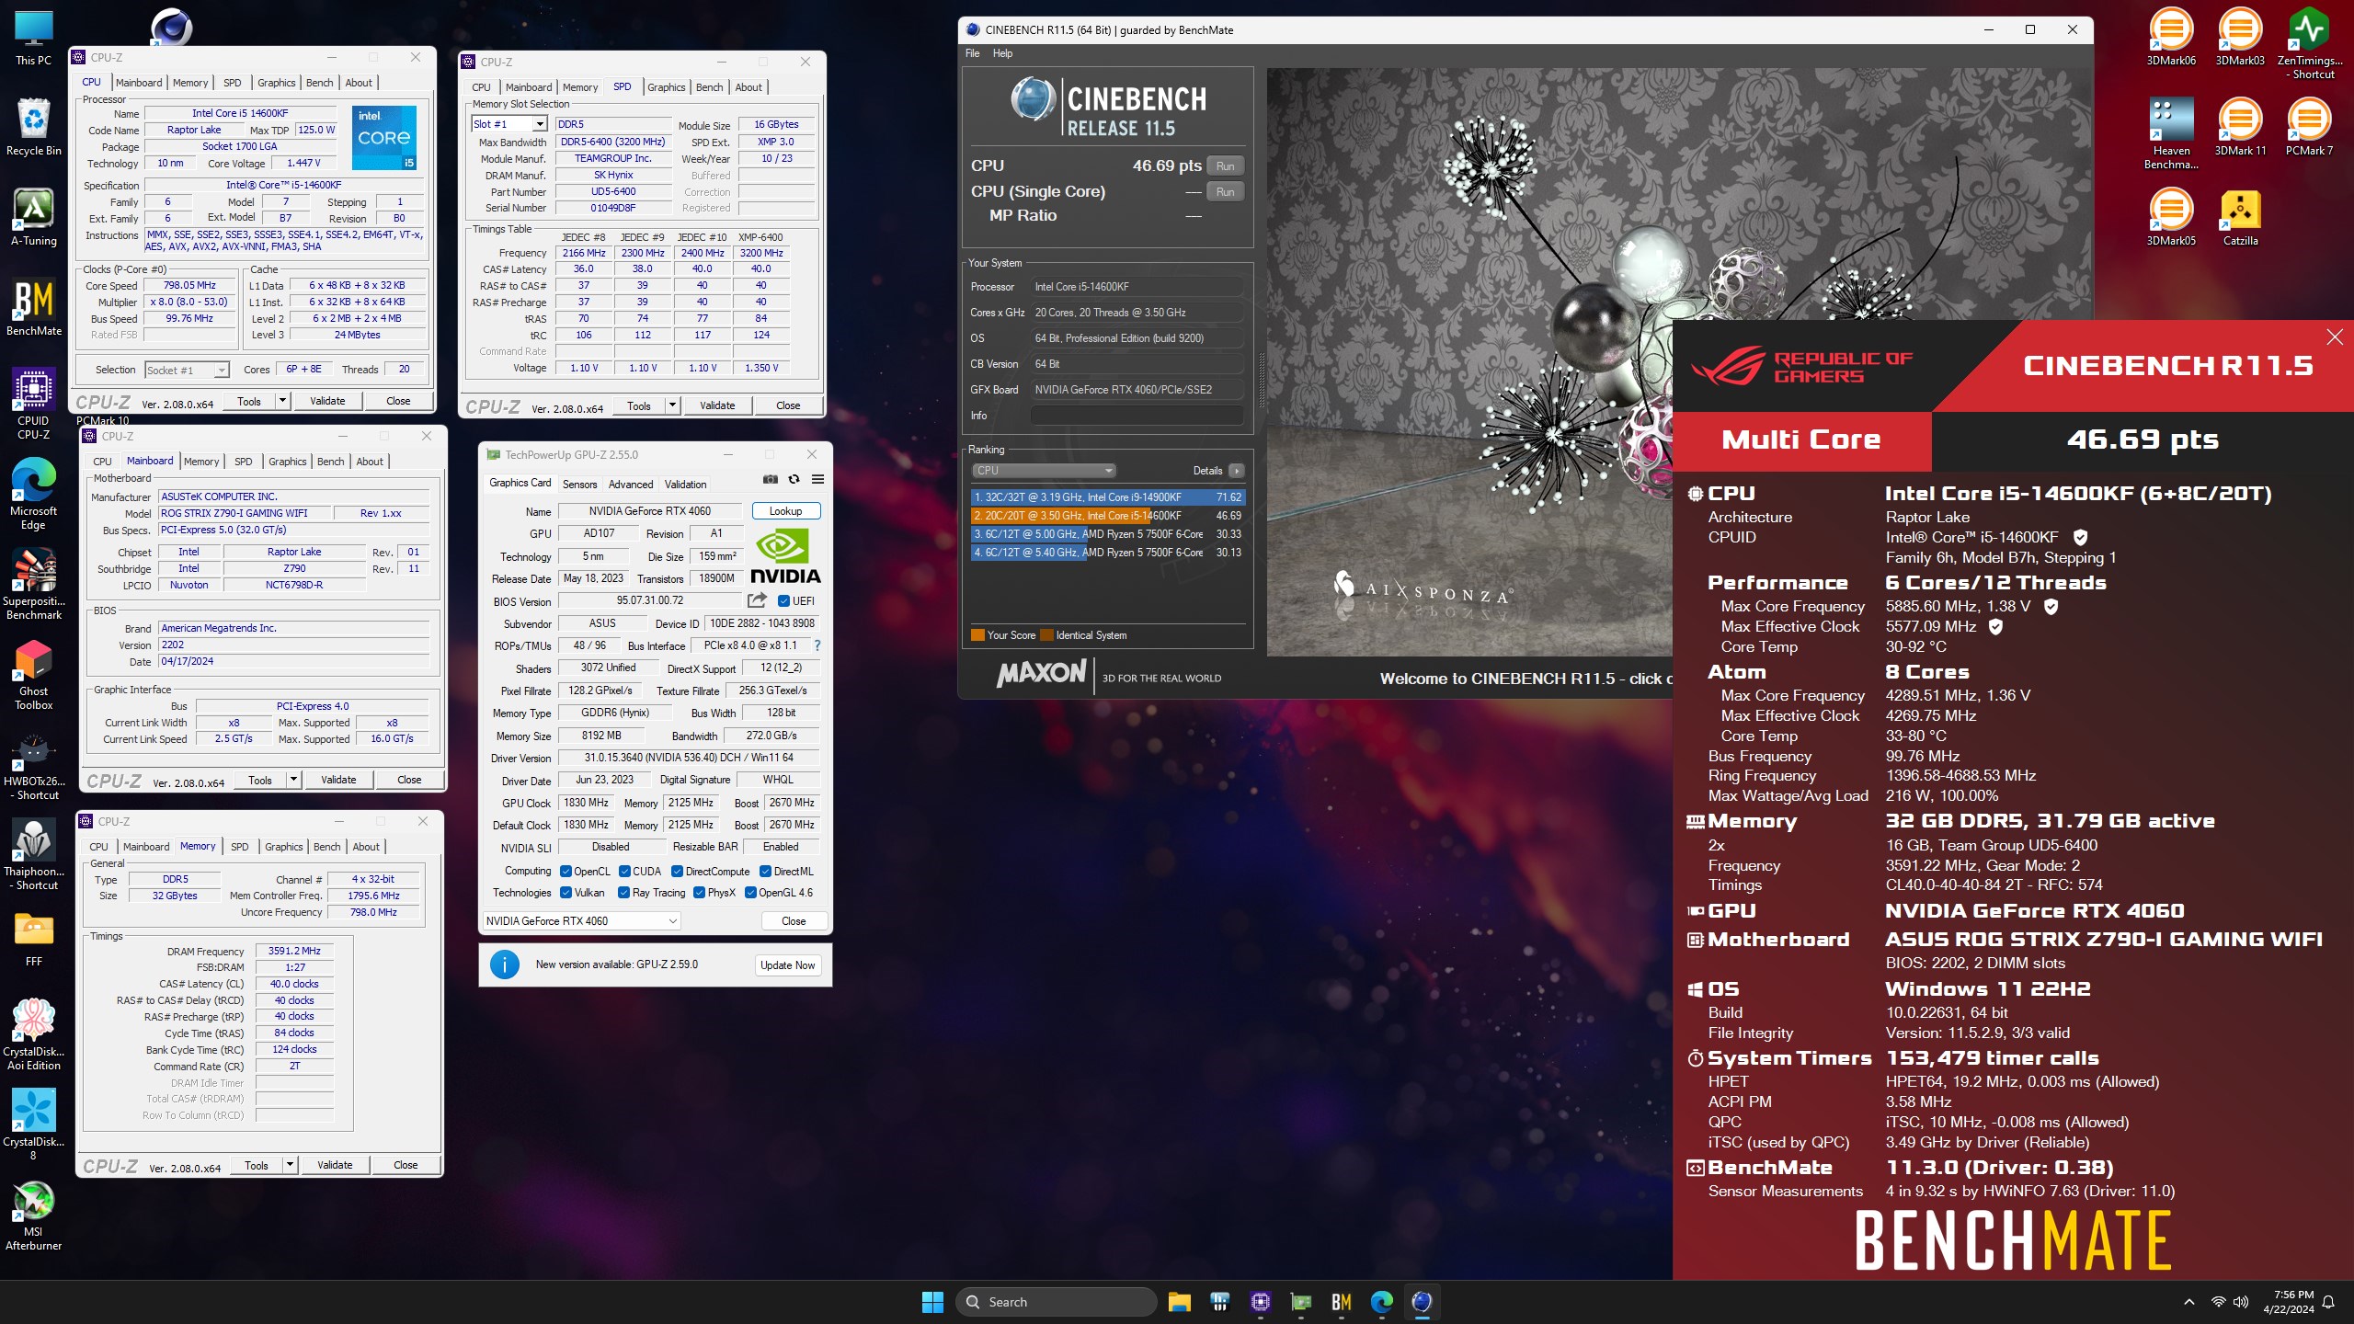Run the CPU (Single Core) test
The width and height of the screenshot is (2354, 1324).
coord(1225,192)
